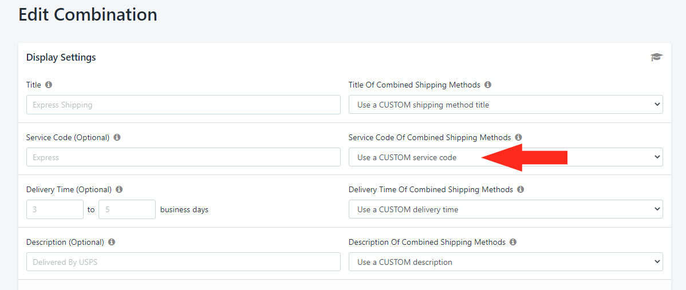Viewport: 686px width, 290px height.
Task: Click info icon next to Delivery Time (Optional)
Action: (119, 189)
